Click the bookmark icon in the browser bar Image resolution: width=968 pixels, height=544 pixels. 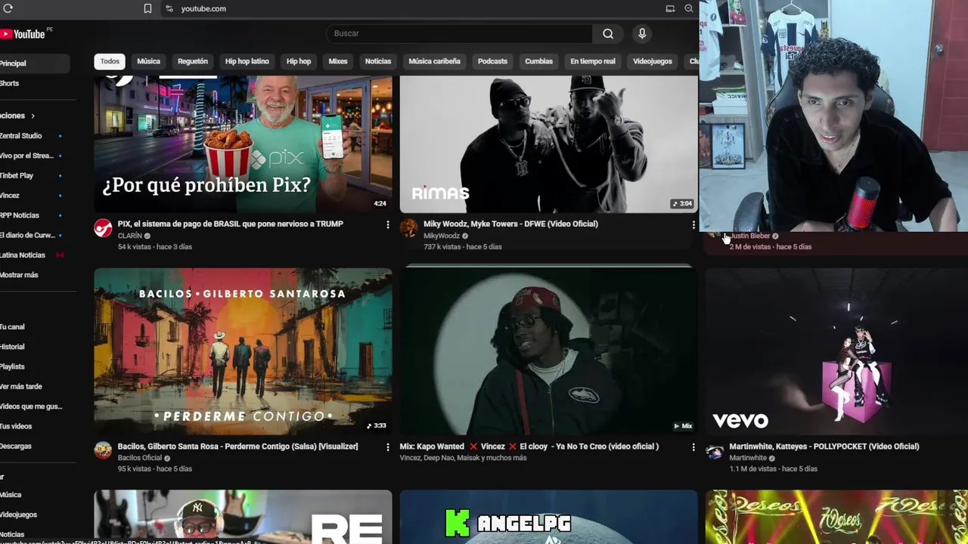(x=147, y=8)
